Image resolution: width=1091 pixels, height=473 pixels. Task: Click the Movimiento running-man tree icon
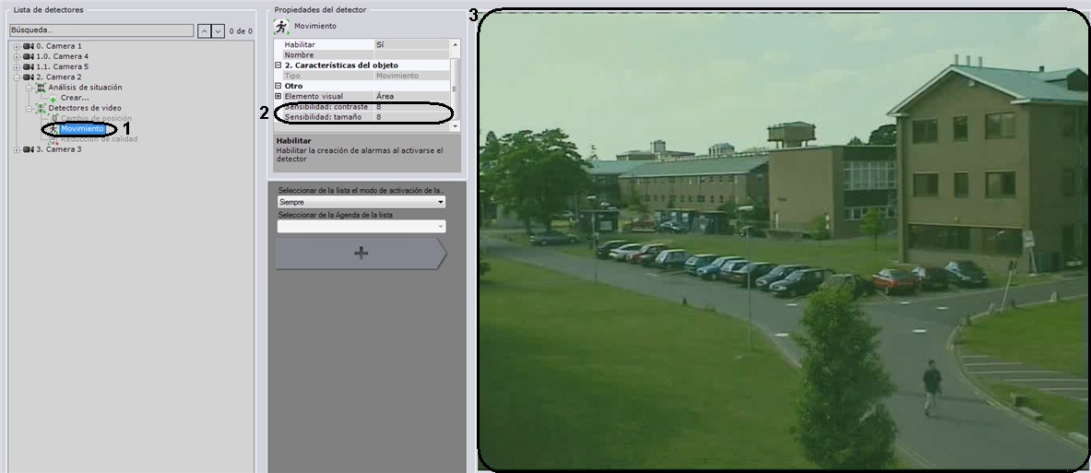tap(54, 129)
